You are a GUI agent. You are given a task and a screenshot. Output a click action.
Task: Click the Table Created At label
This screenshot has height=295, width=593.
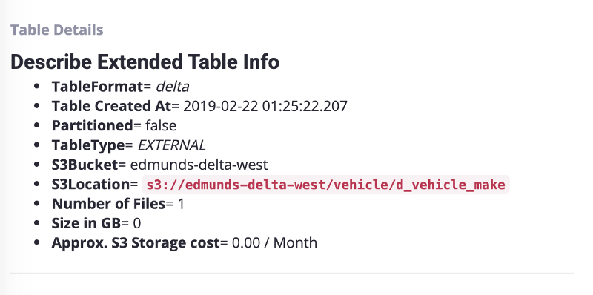point(112,106)
